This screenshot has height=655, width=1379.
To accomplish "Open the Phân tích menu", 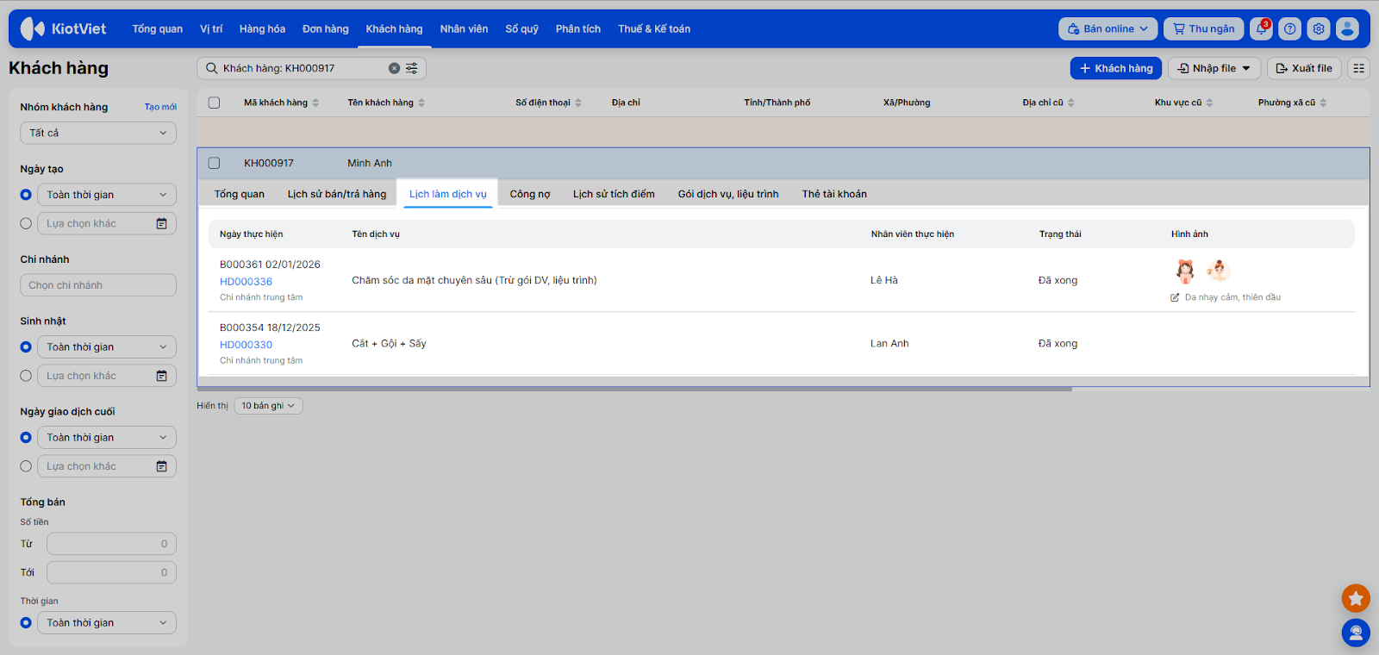I will [x=578, y=28].
